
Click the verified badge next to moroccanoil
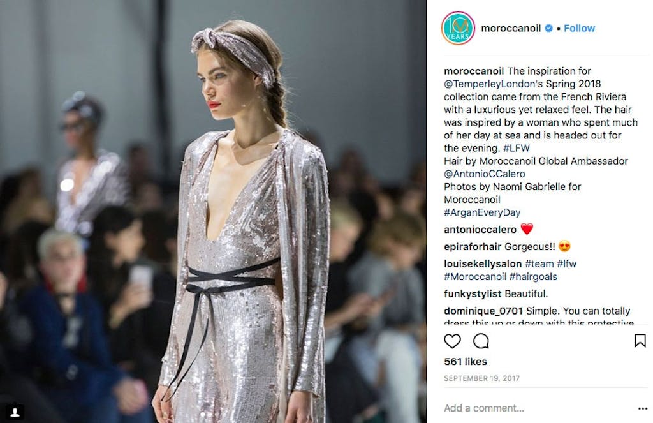point(549,28)
